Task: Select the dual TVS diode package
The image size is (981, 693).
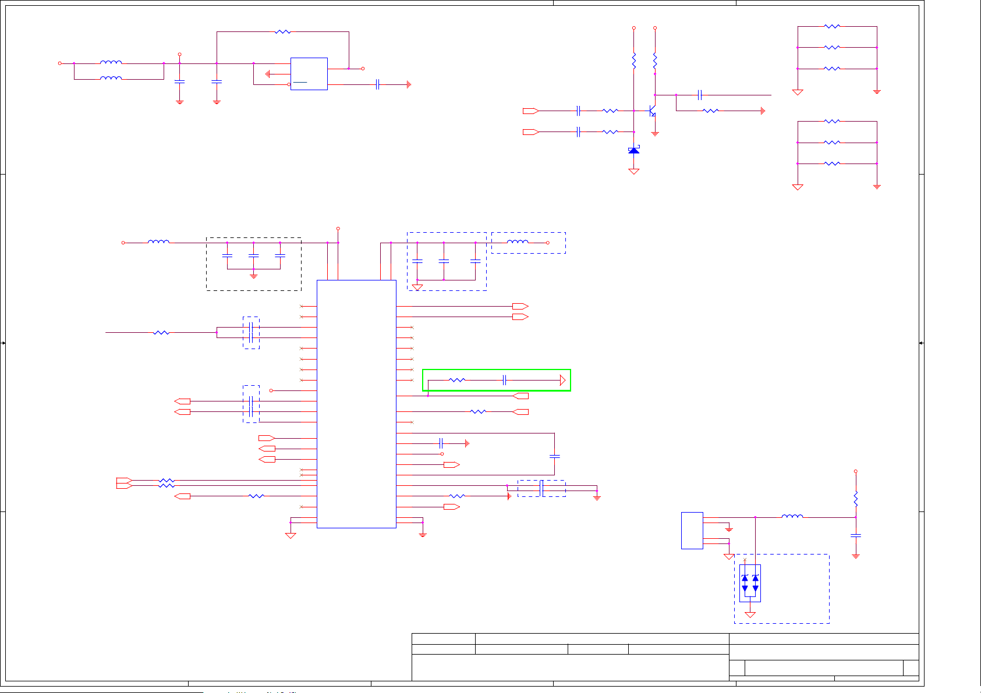Action: click(x=750, y=583)
